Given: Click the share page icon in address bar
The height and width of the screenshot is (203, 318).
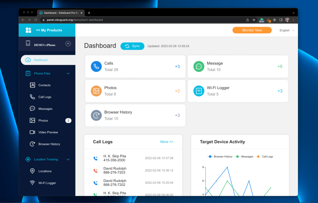Looking at the screenshot, I should point(247,20).
